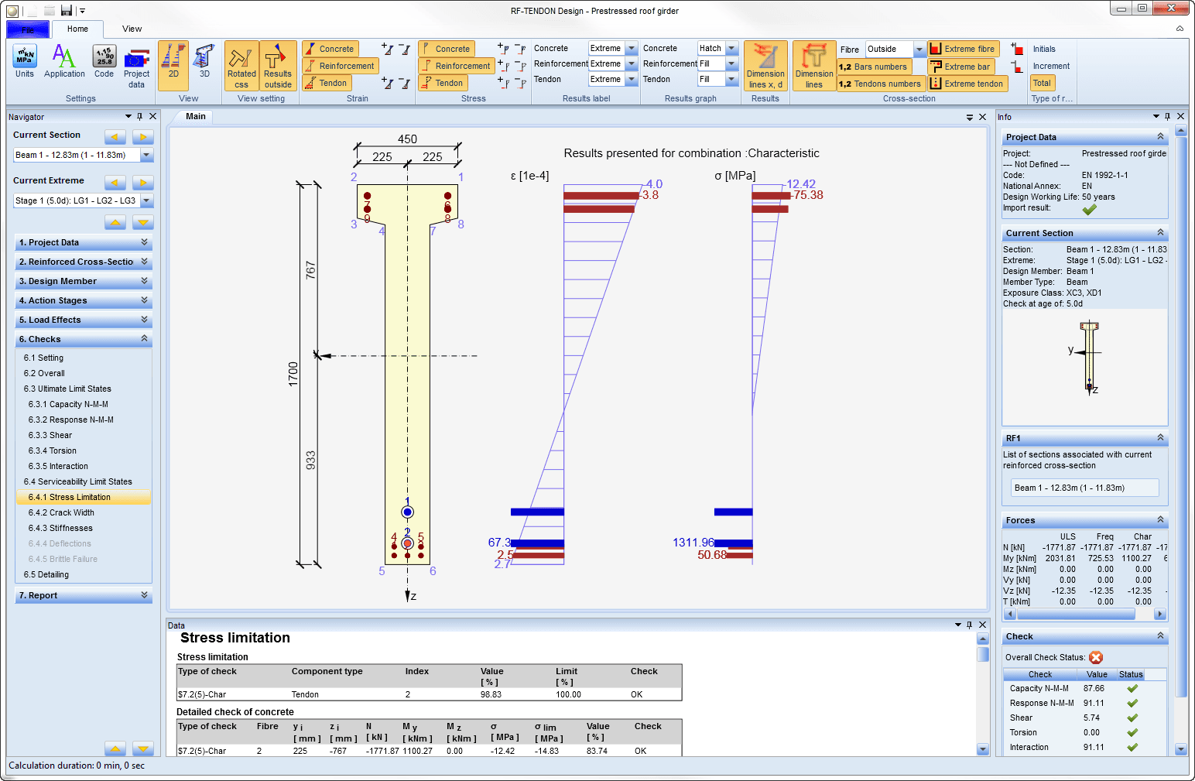Highlight the Extreme fibre icon

[962, 48]
